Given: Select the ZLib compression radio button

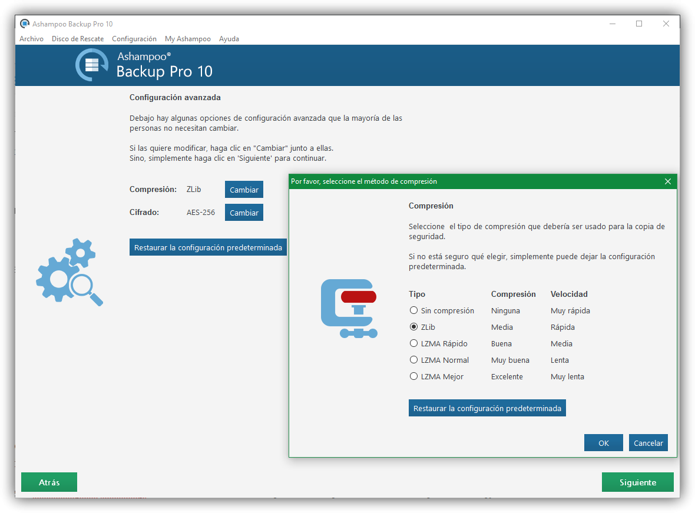Looking at the screenshot, I should point(413,327).
